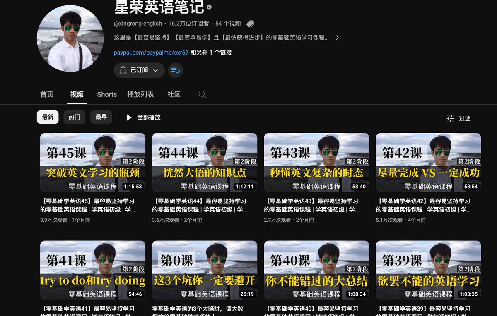Click the 54:46 duration badge
This screenshot has width=497, height=316.
[x=135, y=294]
